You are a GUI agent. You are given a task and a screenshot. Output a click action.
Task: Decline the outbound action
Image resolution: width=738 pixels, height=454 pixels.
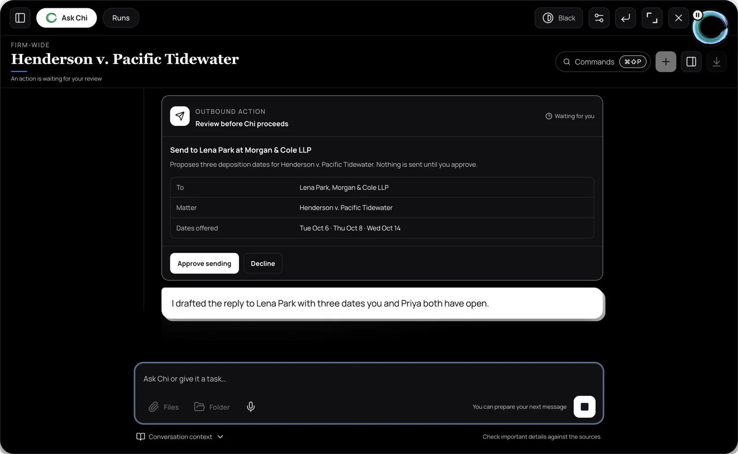[263, 263]
